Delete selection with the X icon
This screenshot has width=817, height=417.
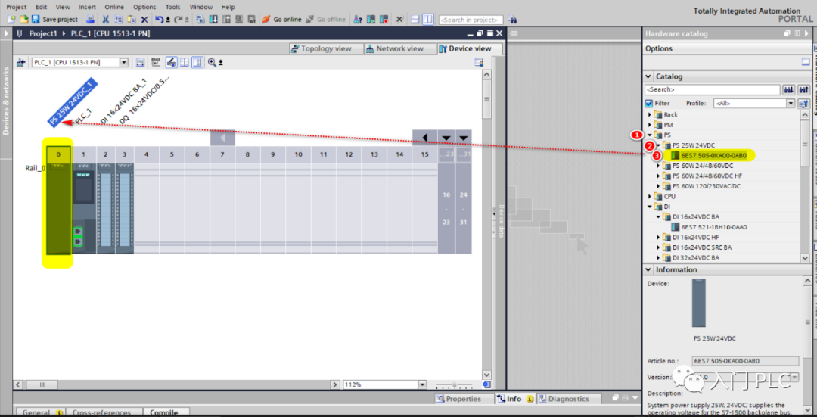(144, 19)
